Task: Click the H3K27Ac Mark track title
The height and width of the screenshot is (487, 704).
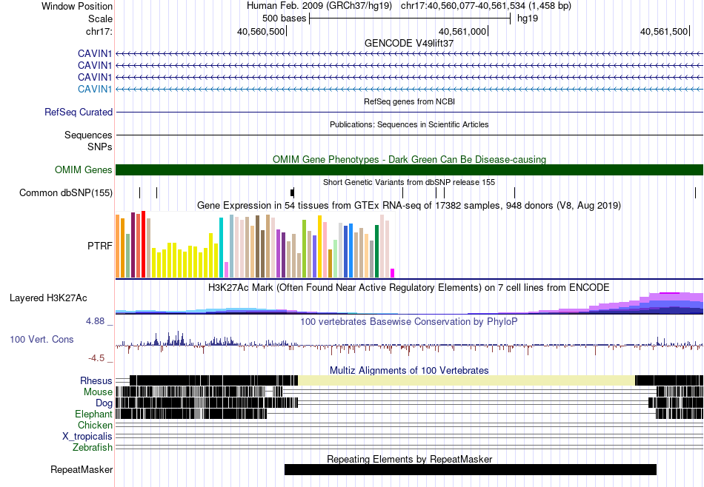Action: [409, 287]
